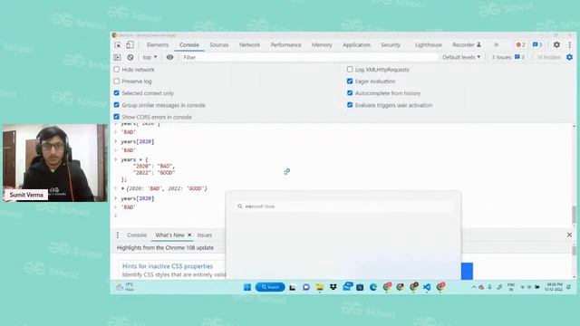This screenshot has width=580, height=326.
Task: Switch to the Performance tab
Action: pyautogui.click(x=285, y=44)
